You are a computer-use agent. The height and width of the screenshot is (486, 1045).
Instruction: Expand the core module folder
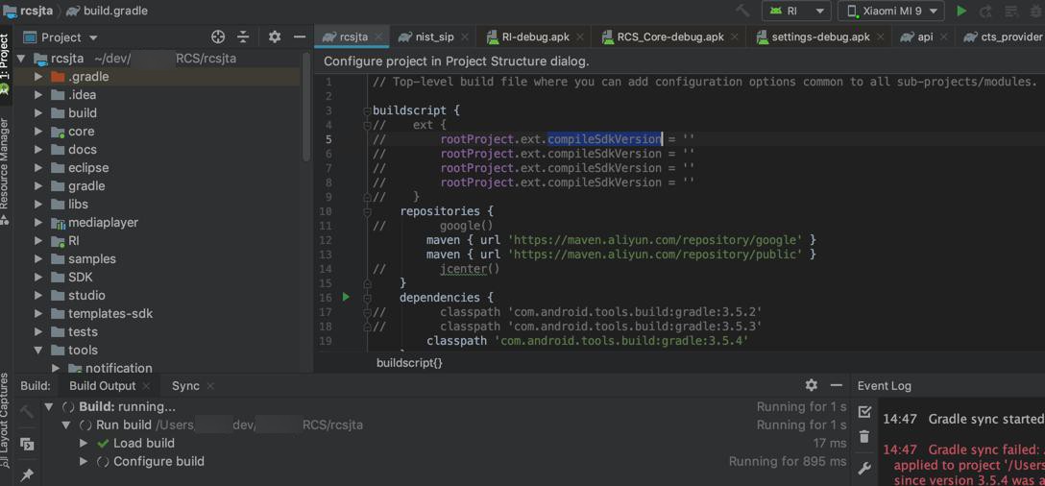point(38,132)
